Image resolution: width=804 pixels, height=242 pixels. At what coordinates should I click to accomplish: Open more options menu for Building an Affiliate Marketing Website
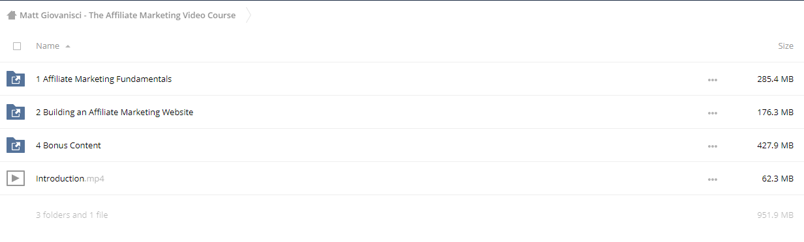[x=713, y=113]
